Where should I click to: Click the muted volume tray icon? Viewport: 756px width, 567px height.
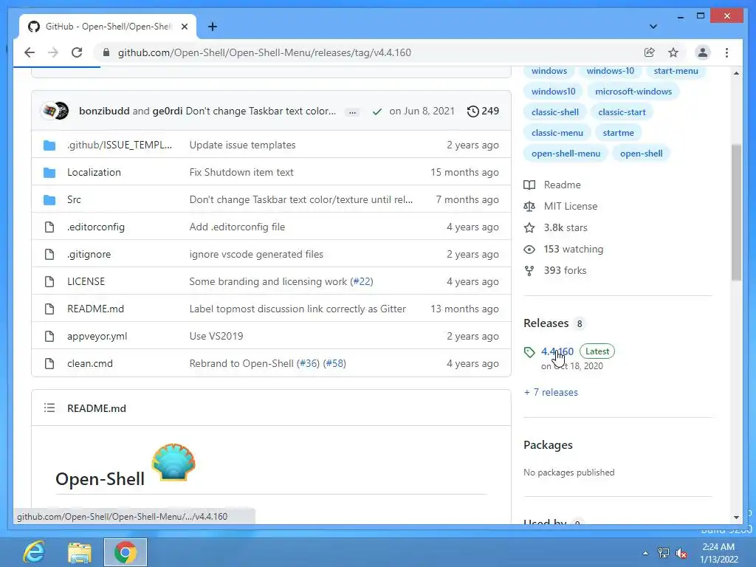coord(681,552)
